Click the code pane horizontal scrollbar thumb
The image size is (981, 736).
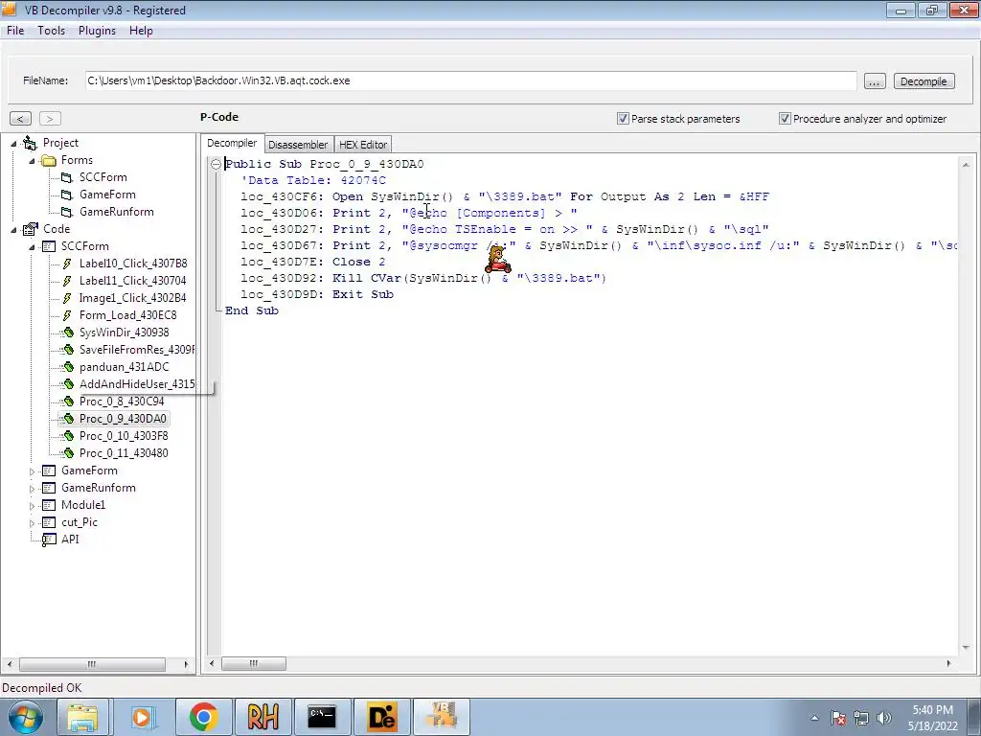click(x=253, y=663)
